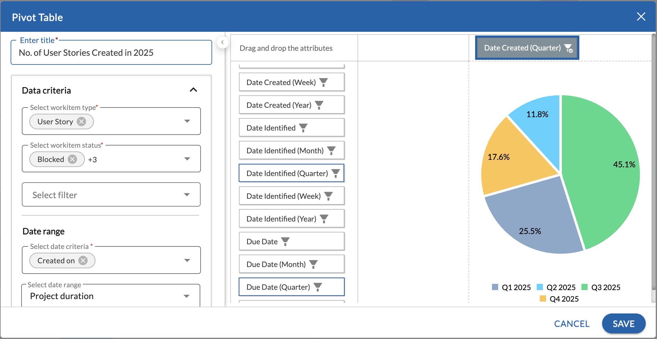Open the Select filter dropdown

(111, 195)
